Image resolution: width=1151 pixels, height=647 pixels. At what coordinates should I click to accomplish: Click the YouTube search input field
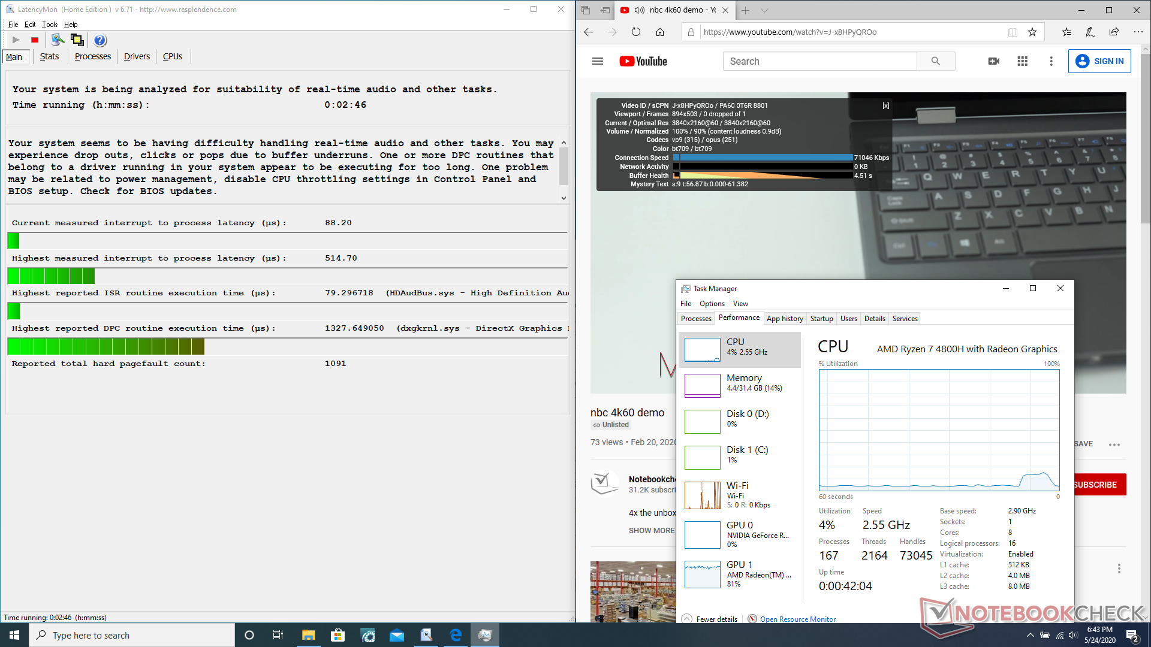click(x=820, y=61)
